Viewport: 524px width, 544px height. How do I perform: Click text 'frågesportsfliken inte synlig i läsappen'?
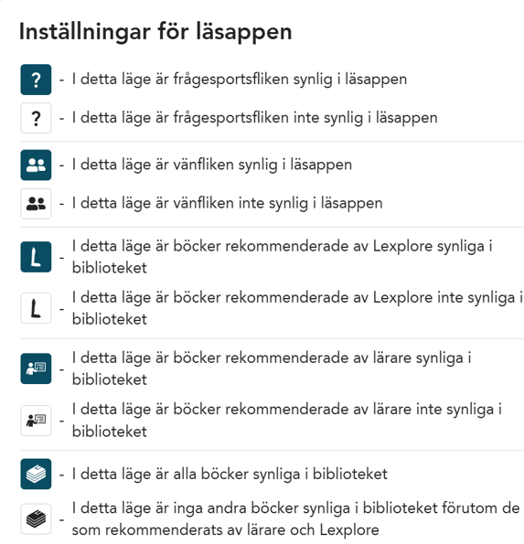pos(305,118)
